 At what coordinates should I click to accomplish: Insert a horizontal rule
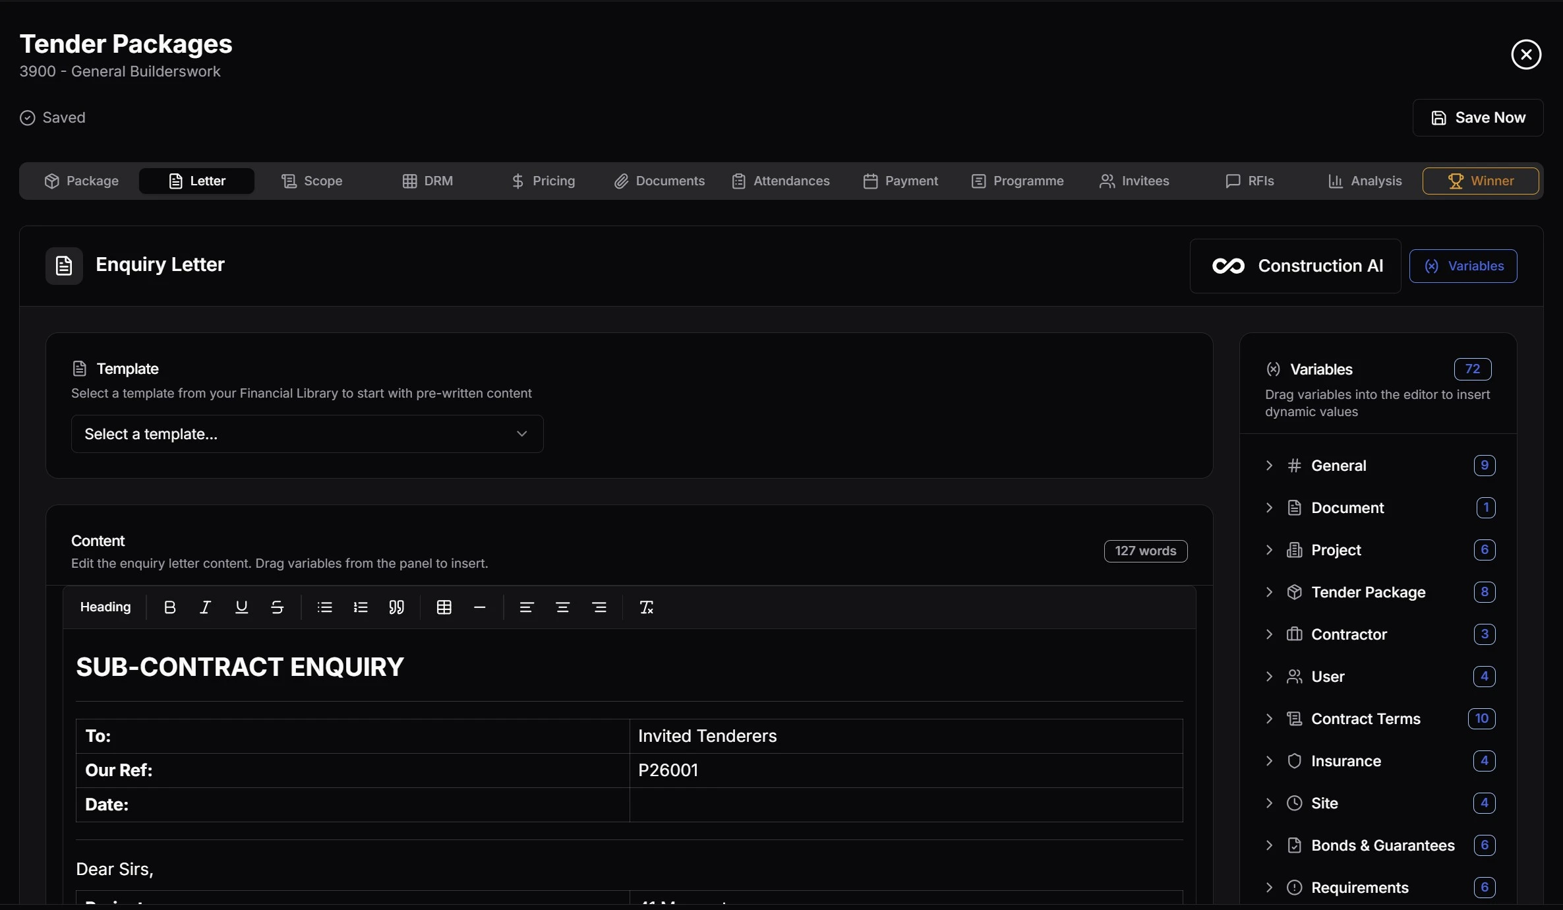479,607
